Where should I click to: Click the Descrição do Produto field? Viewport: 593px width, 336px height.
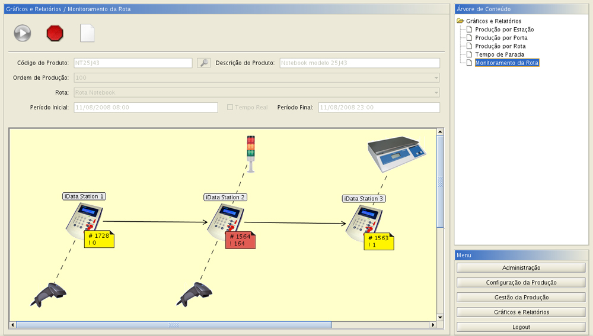[x=360, y=63]
